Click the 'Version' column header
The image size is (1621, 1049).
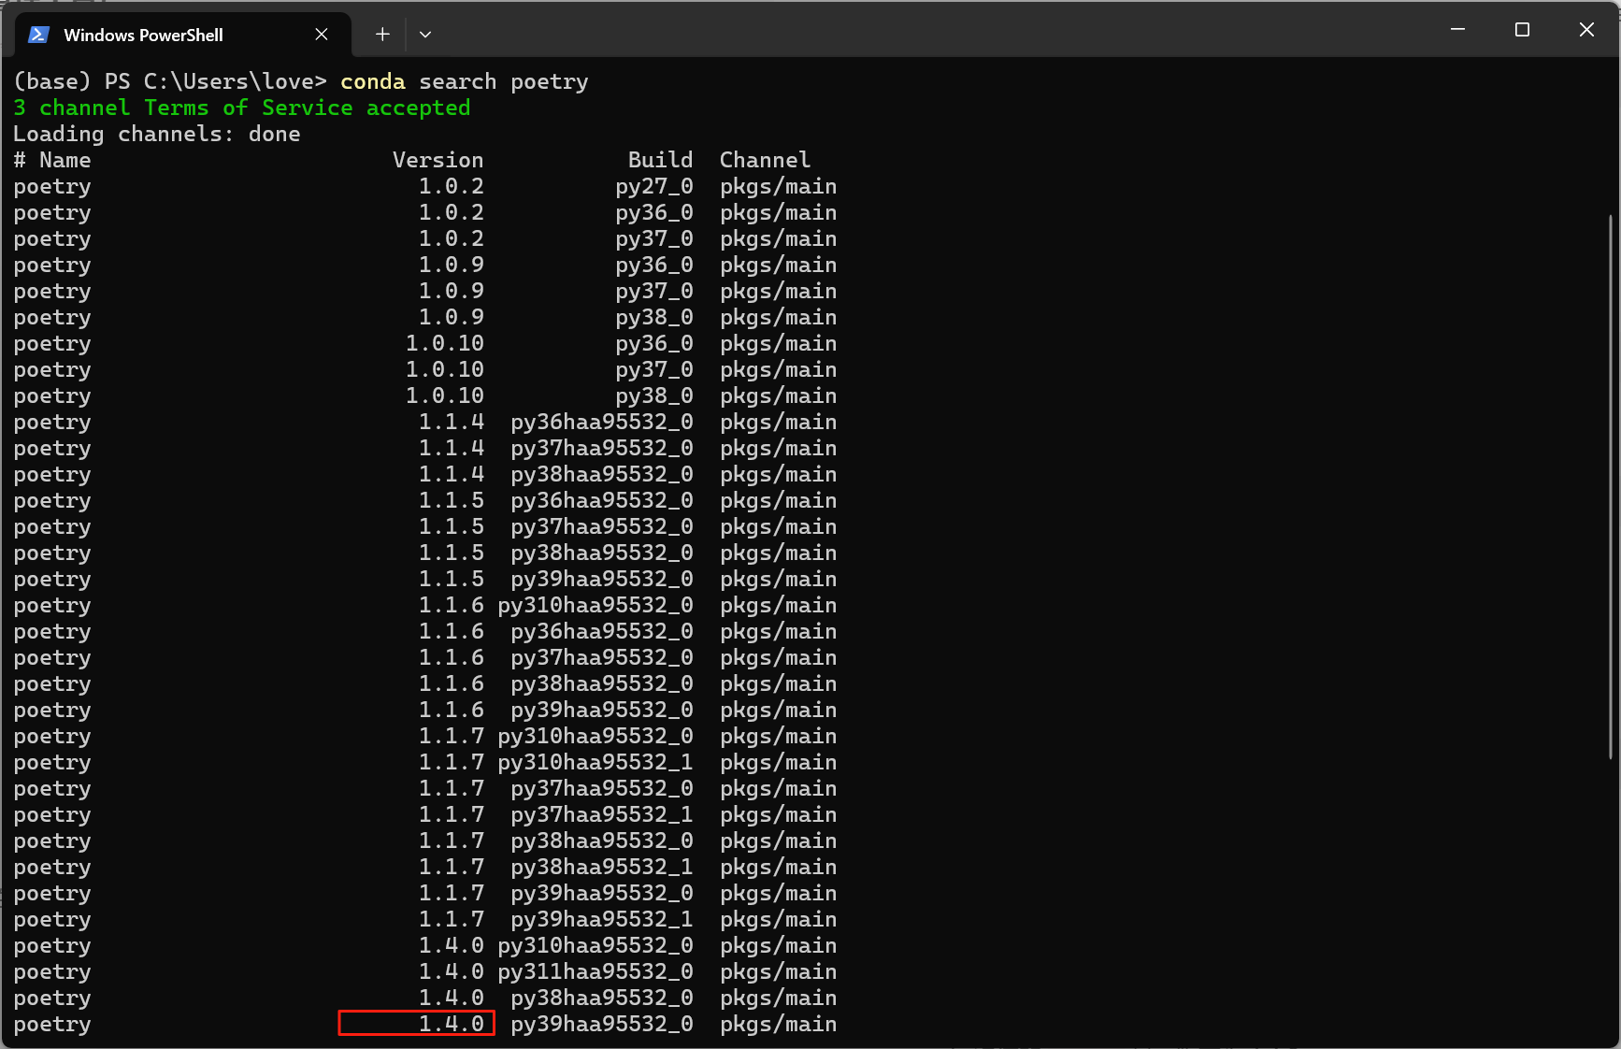pyautogui.click(x=438, y=161)
